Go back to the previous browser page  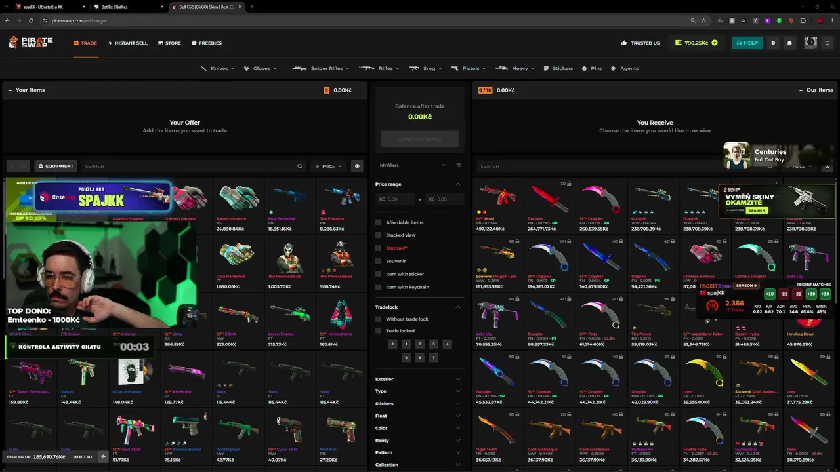tap(7, 20)
